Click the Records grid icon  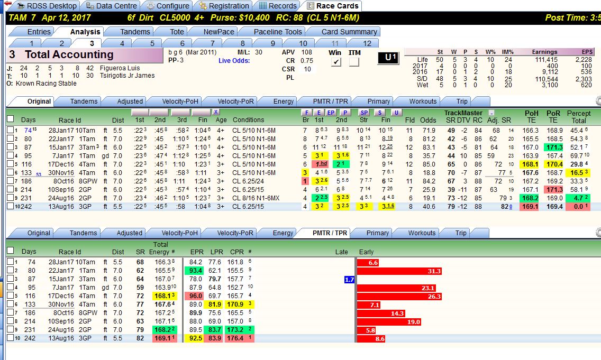click(262, 6)
